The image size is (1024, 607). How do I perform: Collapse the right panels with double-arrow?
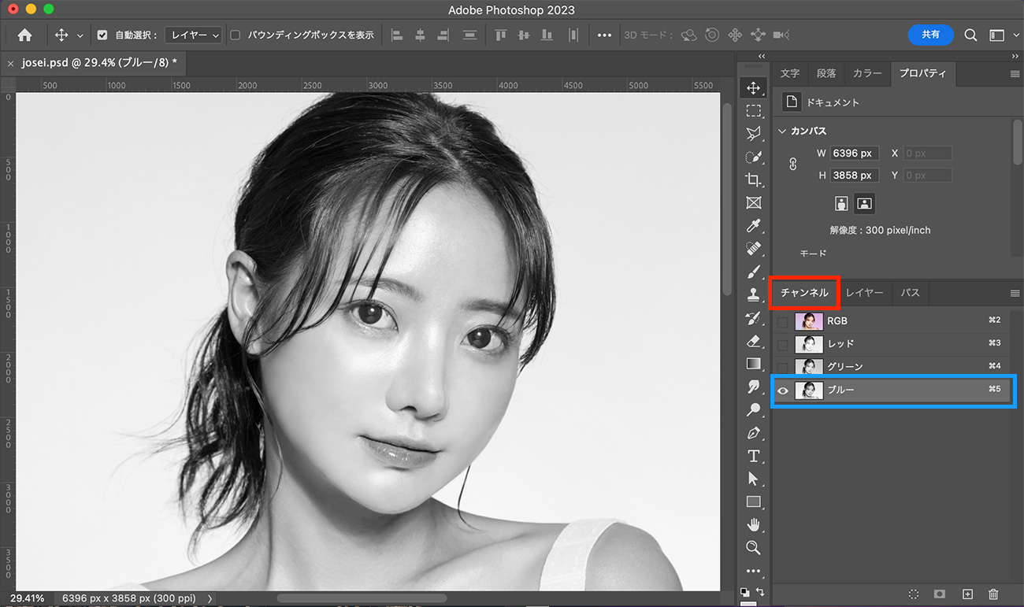[1015, 57]
